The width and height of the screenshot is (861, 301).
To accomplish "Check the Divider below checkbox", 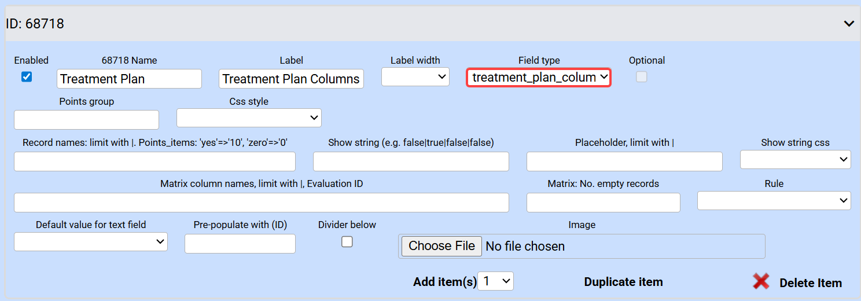I will (347, 242).
